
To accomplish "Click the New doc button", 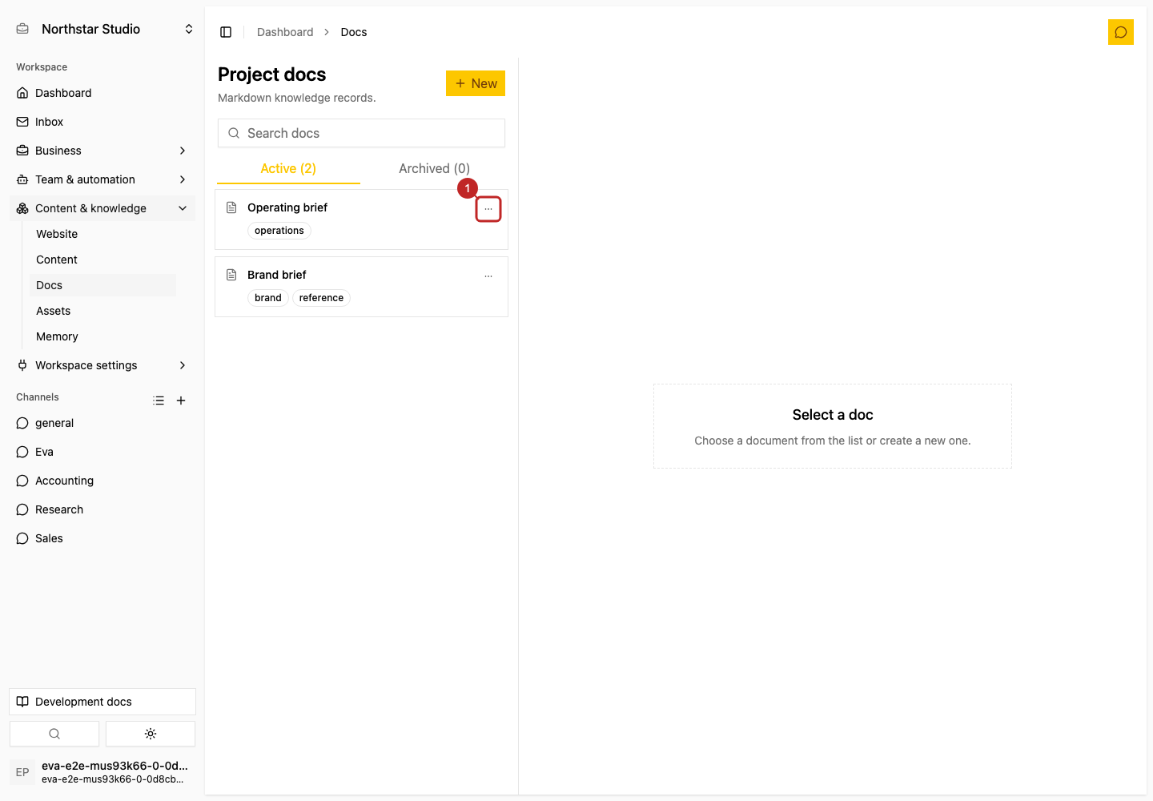I will 476,83.
